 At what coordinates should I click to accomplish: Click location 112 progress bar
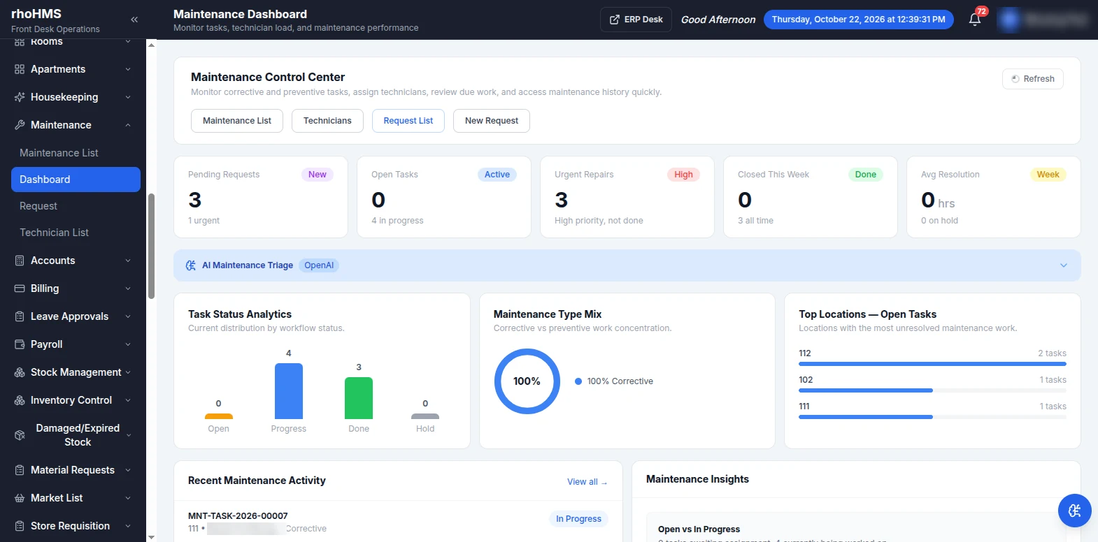tap(932, 364)
